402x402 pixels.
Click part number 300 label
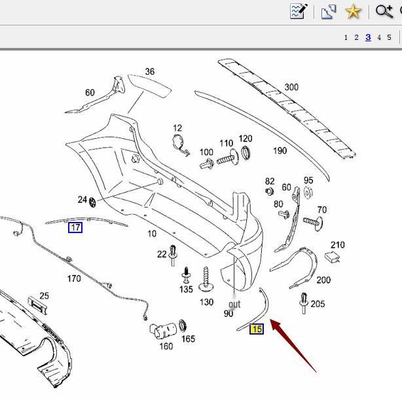(x=291, y=87)
